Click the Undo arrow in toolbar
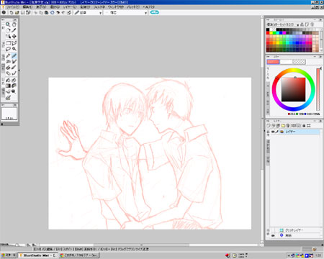The width and height of the screenshot is (324, 259). 58,12
